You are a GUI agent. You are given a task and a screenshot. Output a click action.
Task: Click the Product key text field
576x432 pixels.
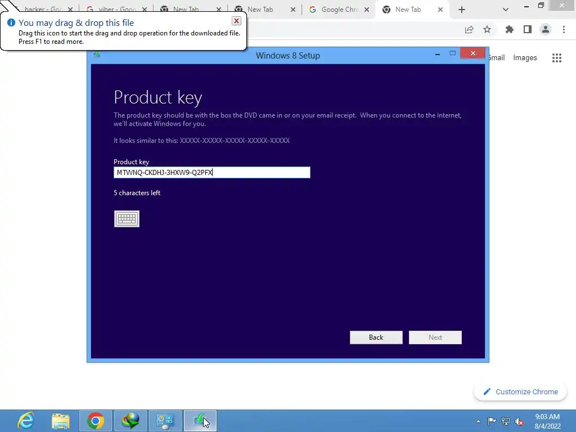point(212,172)
